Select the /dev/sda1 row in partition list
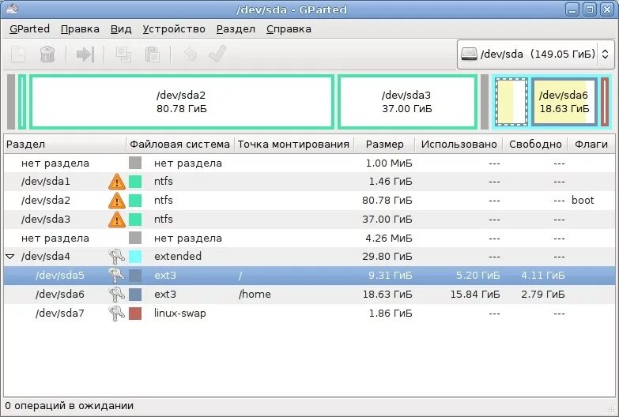 (310, 182)
